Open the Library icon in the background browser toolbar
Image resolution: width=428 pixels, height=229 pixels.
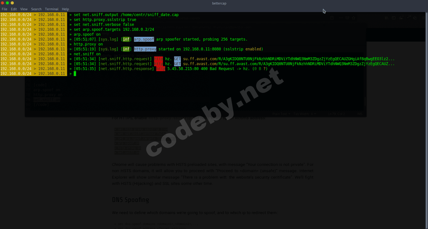(x=387, y=18)
